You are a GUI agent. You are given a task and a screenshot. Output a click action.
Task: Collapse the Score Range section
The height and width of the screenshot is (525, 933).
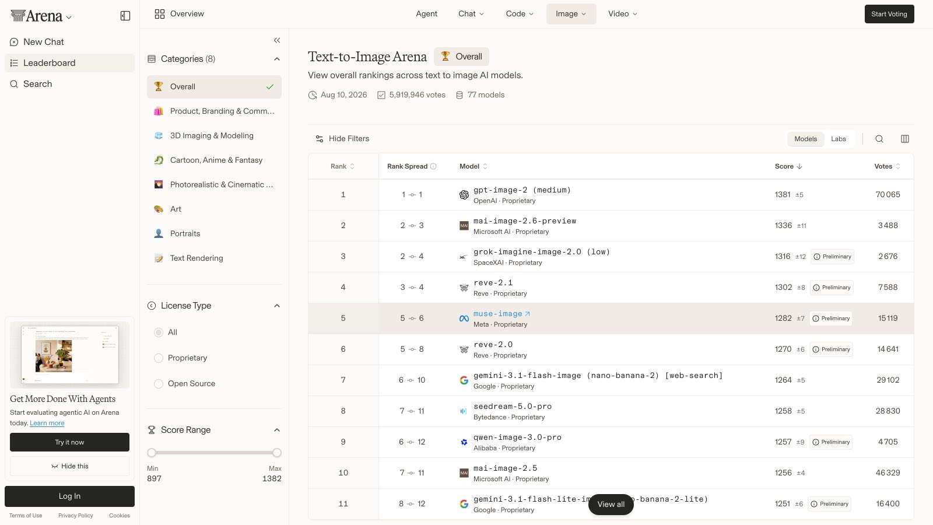(x=277, y=430)
